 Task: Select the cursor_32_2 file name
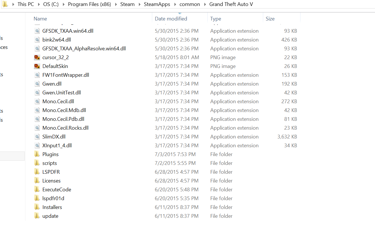point(55,57)
